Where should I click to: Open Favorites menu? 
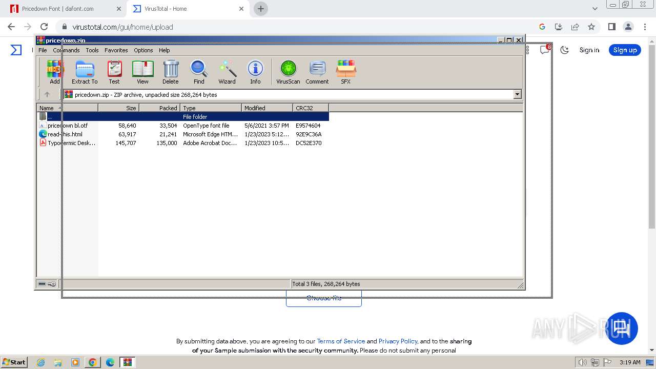116,50
